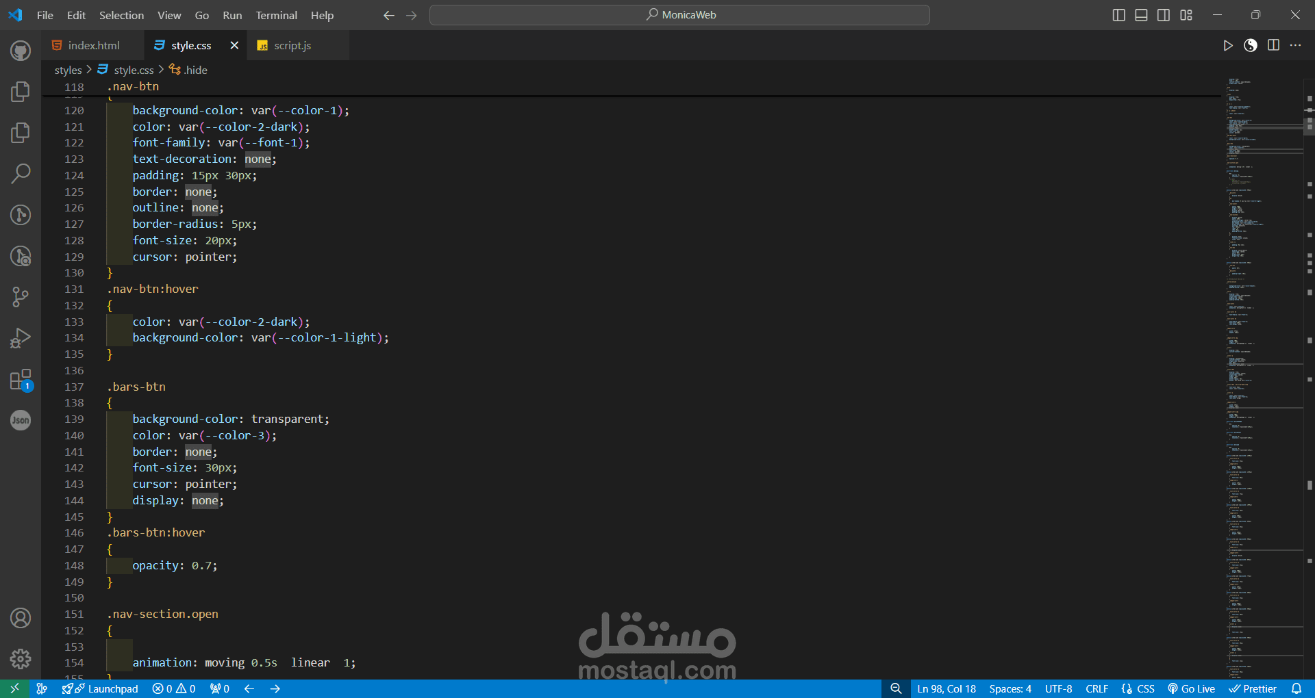This screenshot has width=1315, height=698.
Task: Open Customize Layout from the title bar
Action: coord(1186,15)
